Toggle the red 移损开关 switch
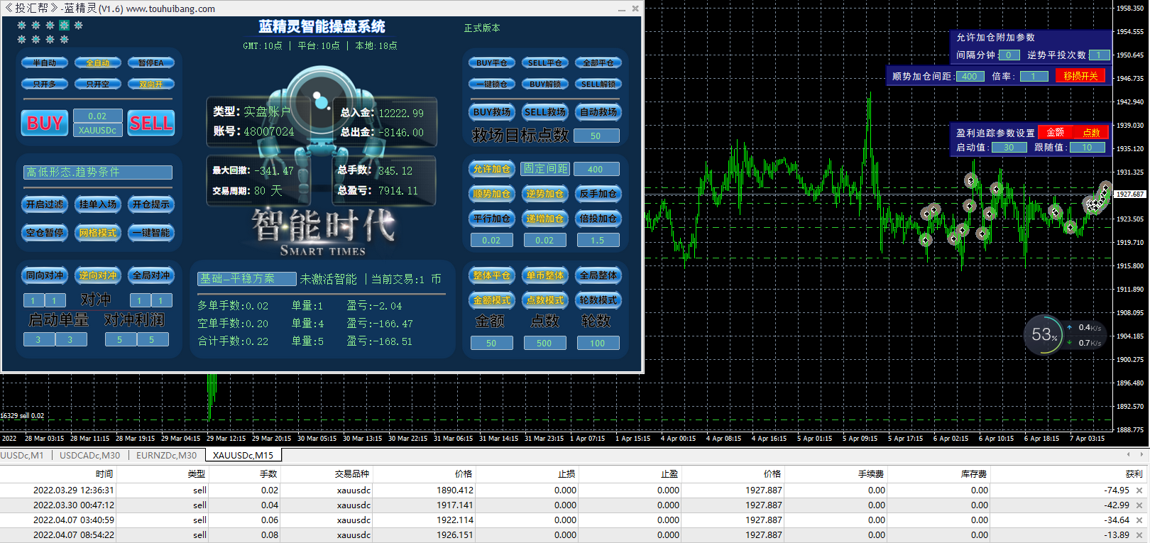The image size is (1150, 543). point(1080,76)
